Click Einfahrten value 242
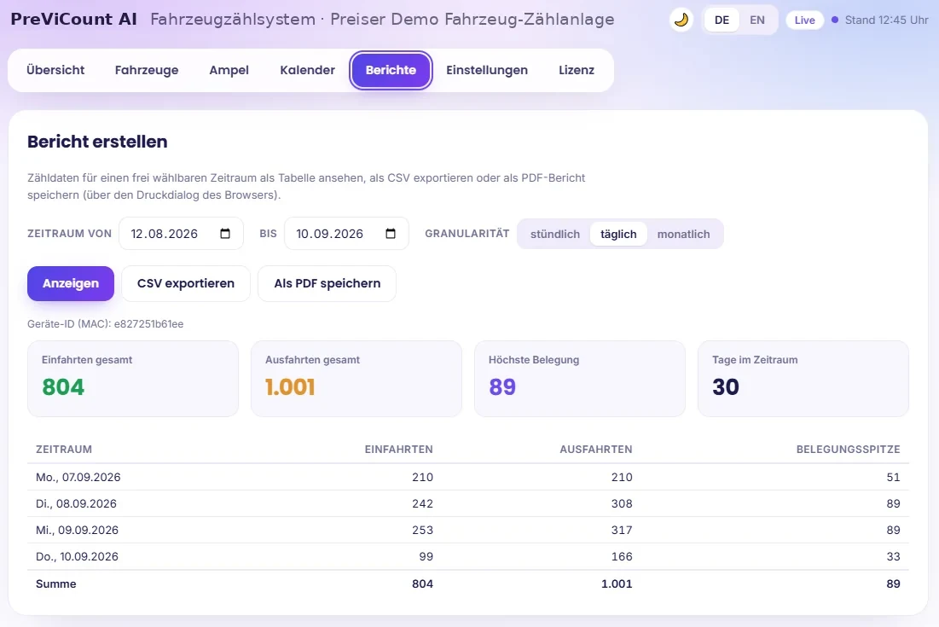The height and width of the screenshot is (627, 939). tap(422, 503)
